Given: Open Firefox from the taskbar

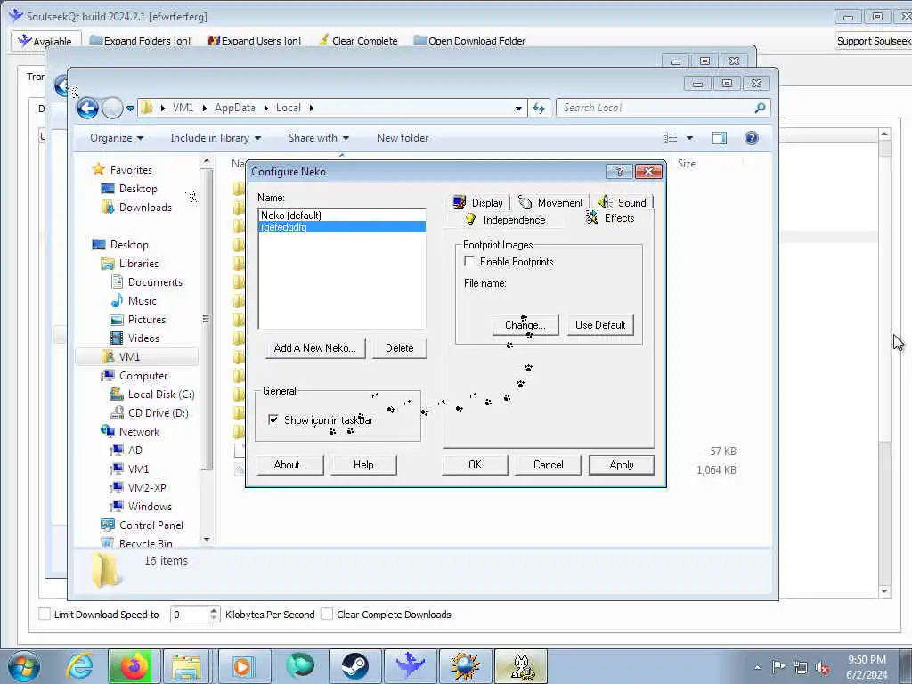Looking at the screenshot, I should [x=134, y=666].
